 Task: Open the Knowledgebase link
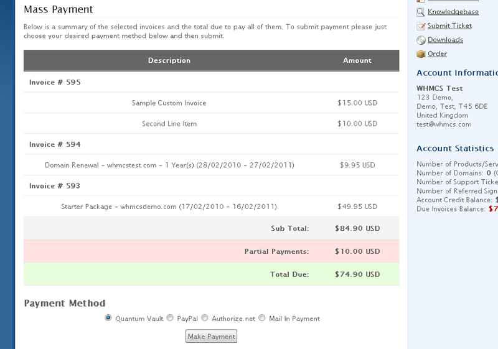point(453,12)
